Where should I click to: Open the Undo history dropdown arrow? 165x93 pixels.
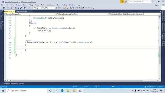coord(27,8)
